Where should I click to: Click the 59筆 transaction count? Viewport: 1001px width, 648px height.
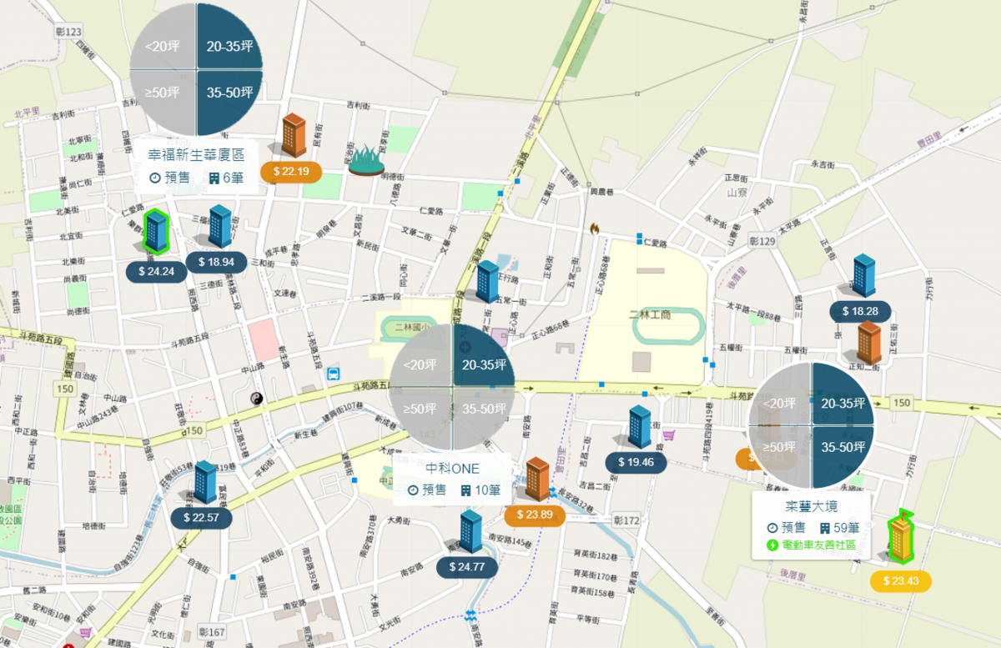[847, 528]
